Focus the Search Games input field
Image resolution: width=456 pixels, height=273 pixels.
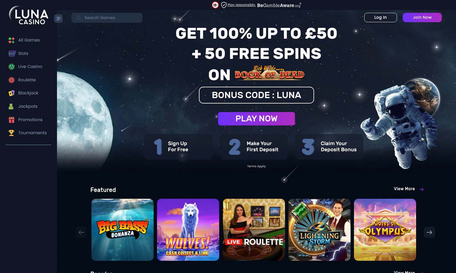107,18
